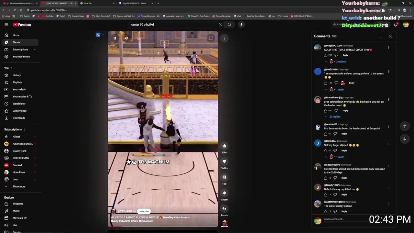
Task: Like the @rondo5980 comment
Action: tap(325, 83)
